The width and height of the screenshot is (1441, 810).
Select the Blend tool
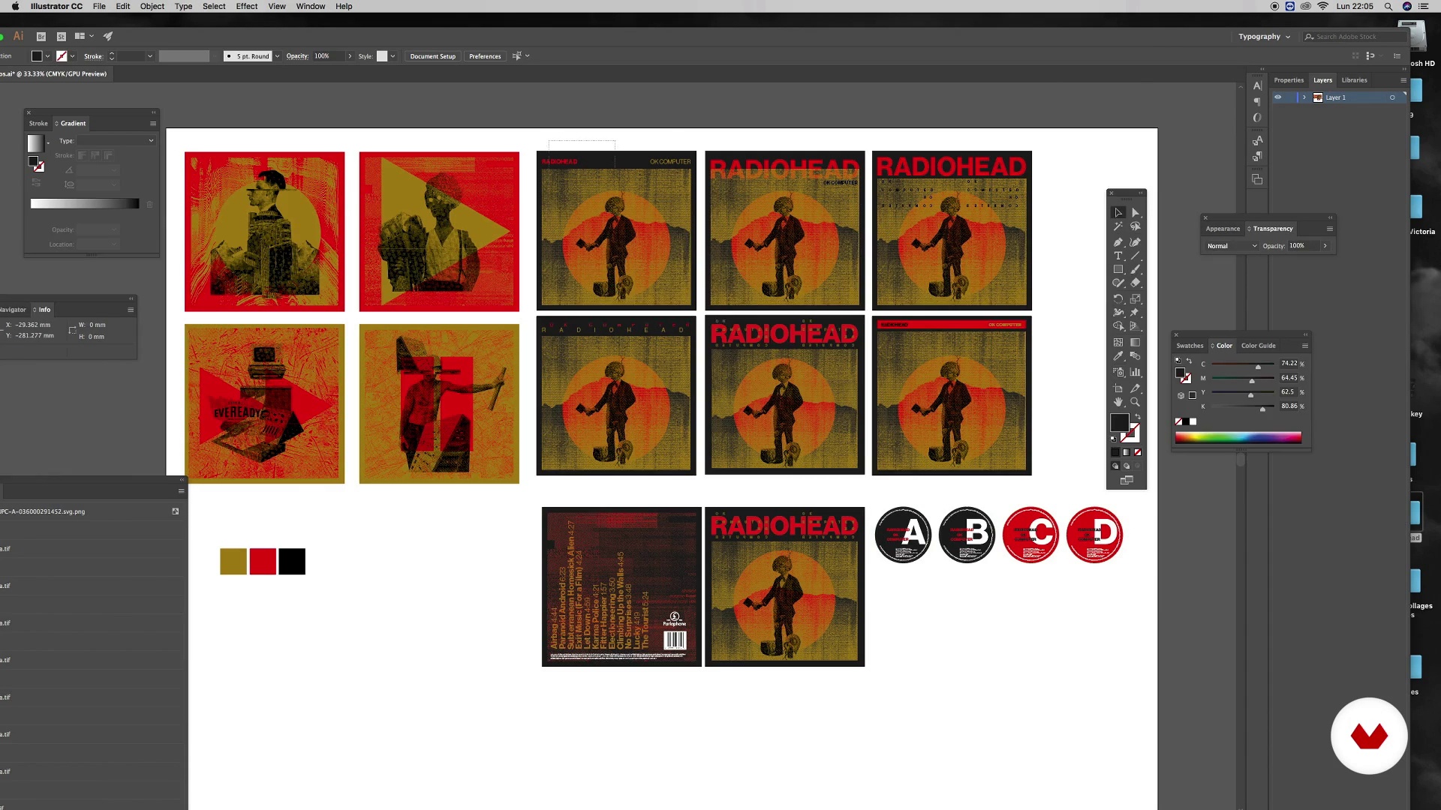click(x=1135, y=356)
